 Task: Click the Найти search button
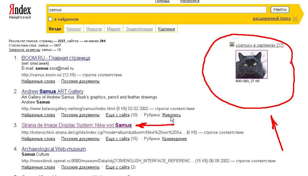[x=280, y=9]
